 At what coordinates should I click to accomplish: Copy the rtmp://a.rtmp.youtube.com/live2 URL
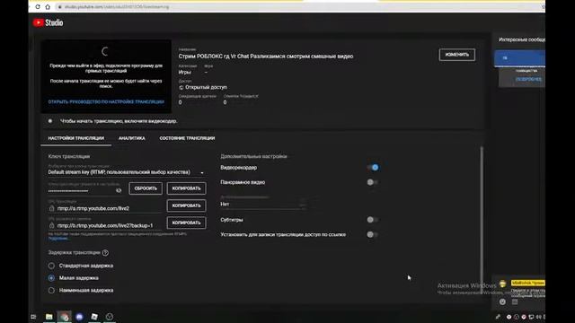[186, 205]
